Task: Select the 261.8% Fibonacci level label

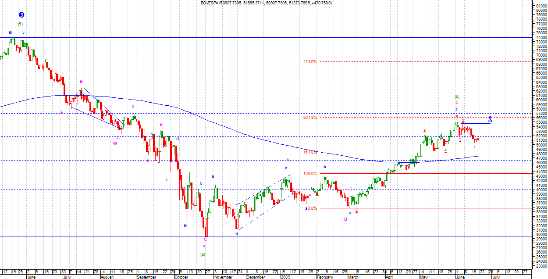Action: 310,117
